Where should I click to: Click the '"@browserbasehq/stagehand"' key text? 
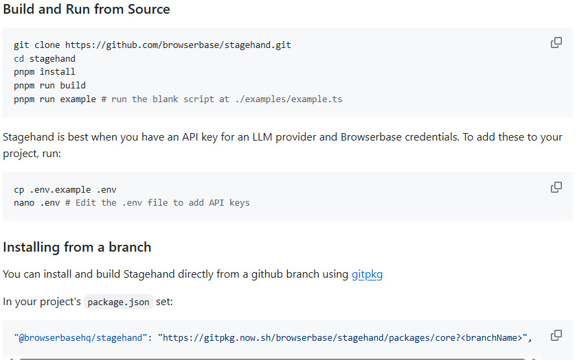pos(80,337)
